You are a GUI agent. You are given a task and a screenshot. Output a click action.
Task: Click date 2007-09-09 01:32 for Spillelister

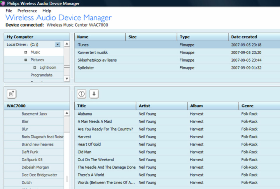coord(246,68)
